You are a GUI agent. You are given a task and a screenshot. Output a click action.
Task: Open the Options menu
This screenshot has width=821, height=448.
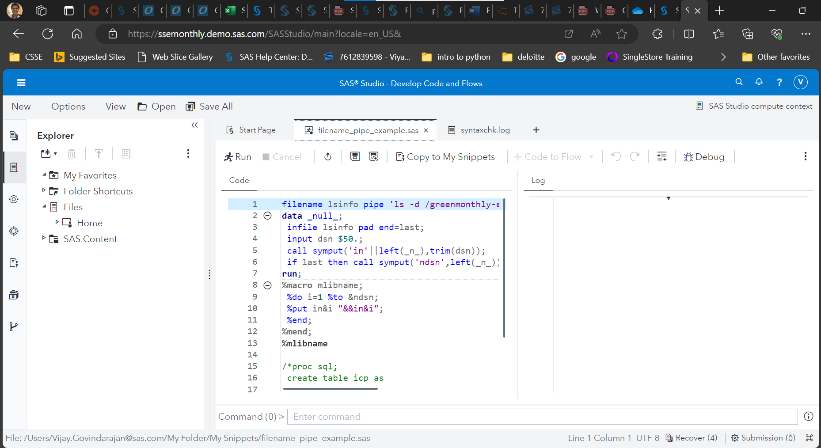point(68,106)
